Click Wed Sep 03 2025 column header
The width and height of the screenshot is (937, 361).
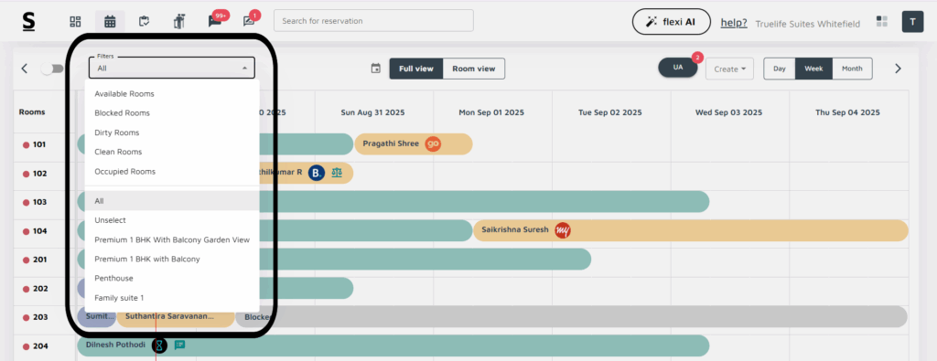coord(729,112)
